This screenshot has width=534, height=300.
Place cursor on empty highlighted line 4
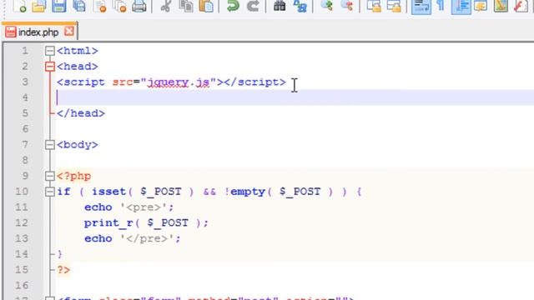(295, 97)
